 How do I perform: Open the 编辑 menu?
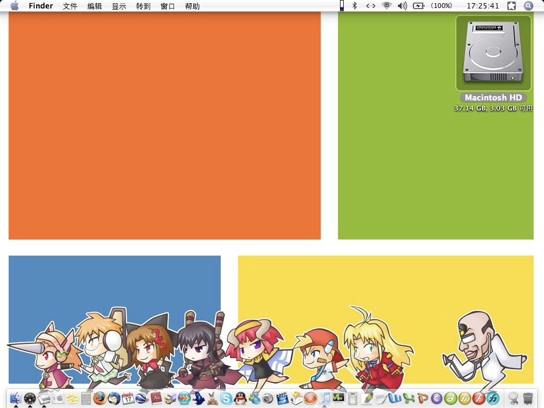click(x=95, y=6)
